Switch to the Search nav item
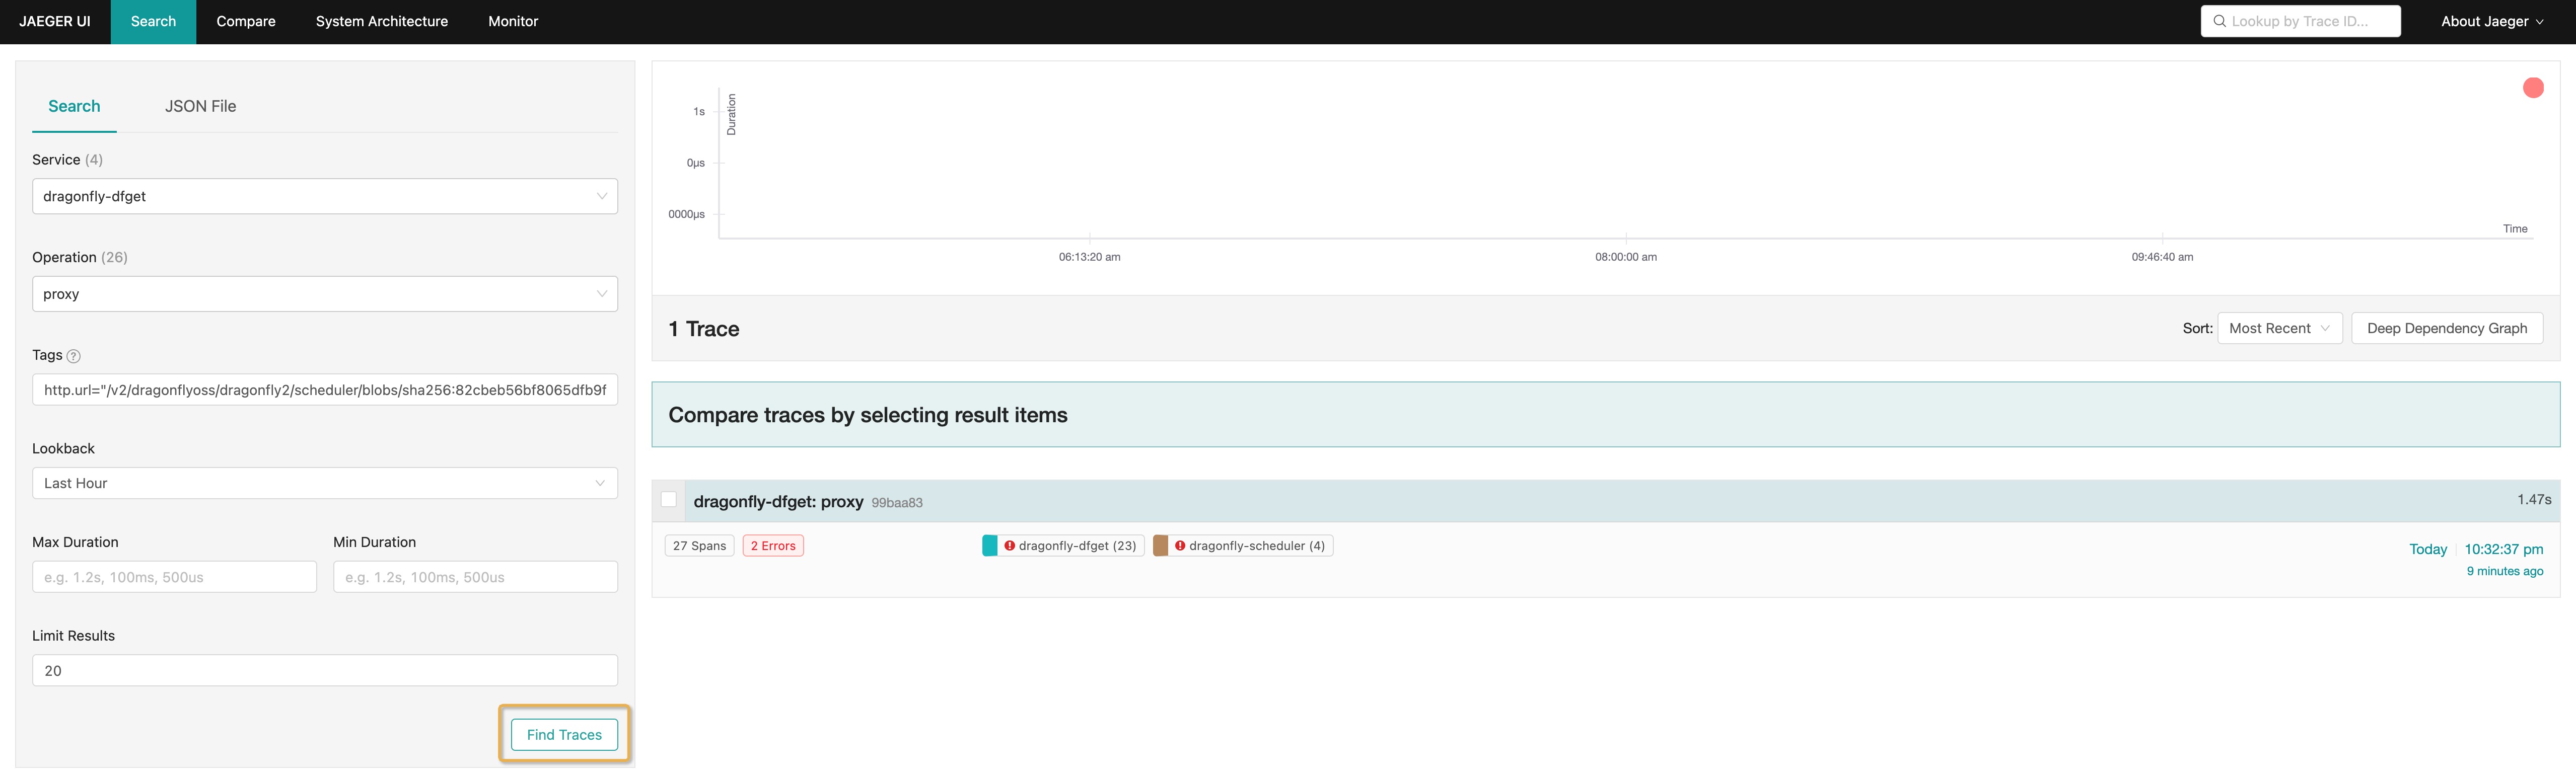Viewport: 2576px width, 779px height. click(153, 21)
